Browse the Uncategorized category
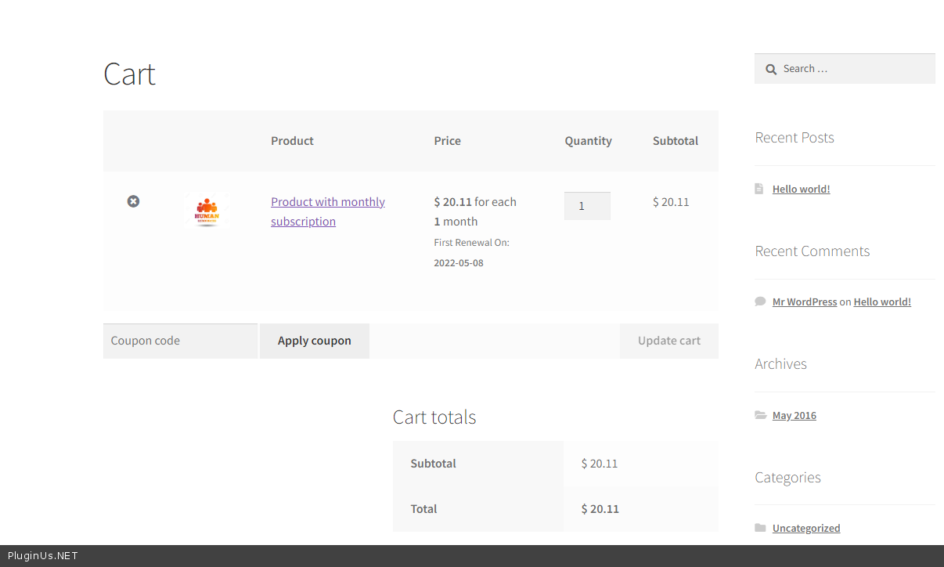This screenshot has width=944, height=567. coord(805,528)
